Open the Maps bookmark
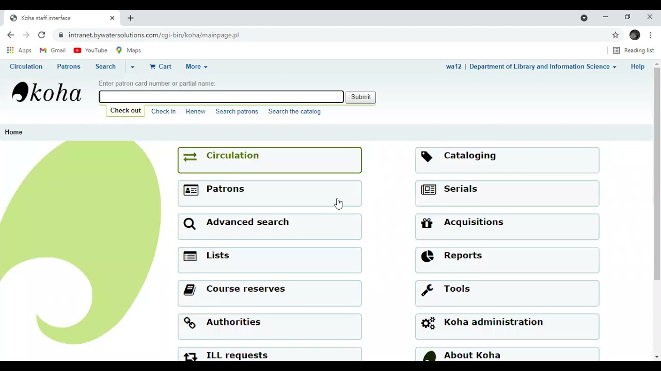Viewport: 661px width, 371px height. coord(129,50)
